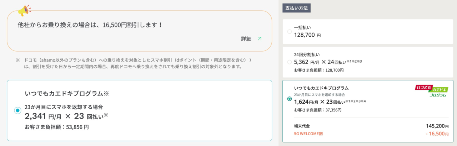Click お客さま負担額:53,856円 text
The height and width of the screenshot is (146, 457).
[57, 127]
